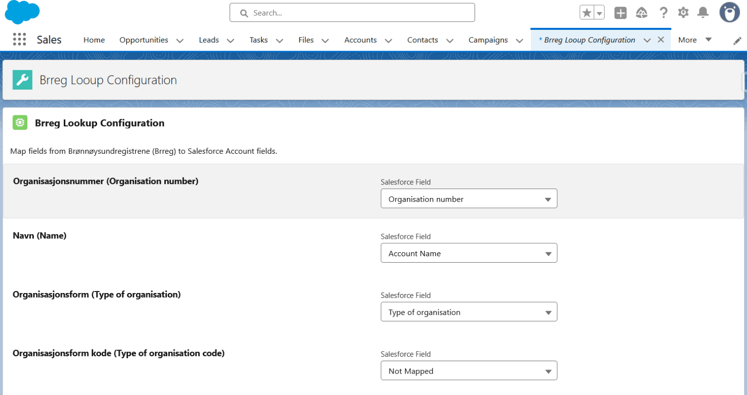
Task: Open the Organisation number field dropdown
Action: pos(469,199)
